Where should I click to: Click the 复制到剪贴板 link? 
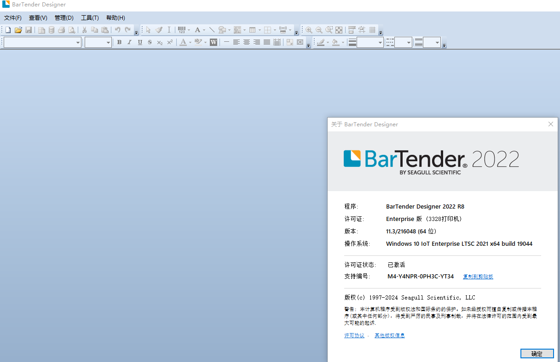point(478,277)
